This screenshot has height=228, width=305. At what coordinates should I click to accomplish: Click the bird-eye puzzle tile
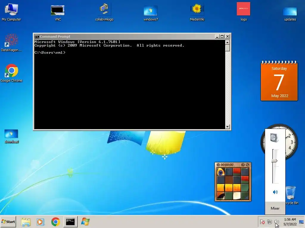click(x=221, y=172)
